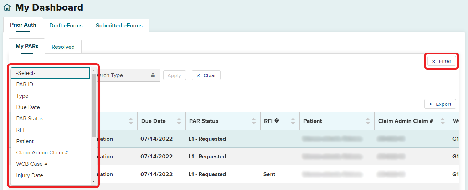Open the Resolved sub-tab
The height and width of the screenshot is (190, 468).
click(63, 47)
